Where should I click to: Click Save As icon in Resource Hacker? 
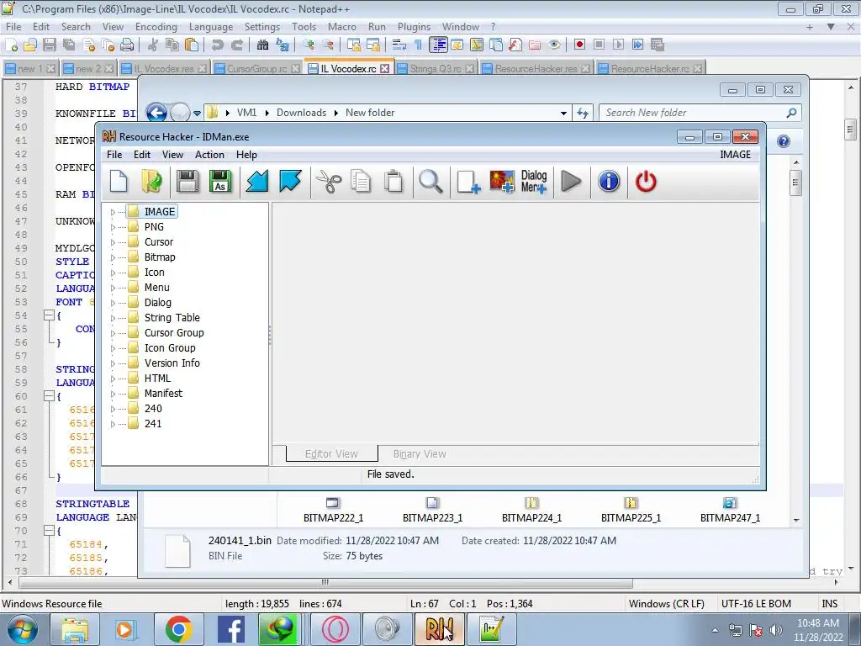[x=220, y=182]
